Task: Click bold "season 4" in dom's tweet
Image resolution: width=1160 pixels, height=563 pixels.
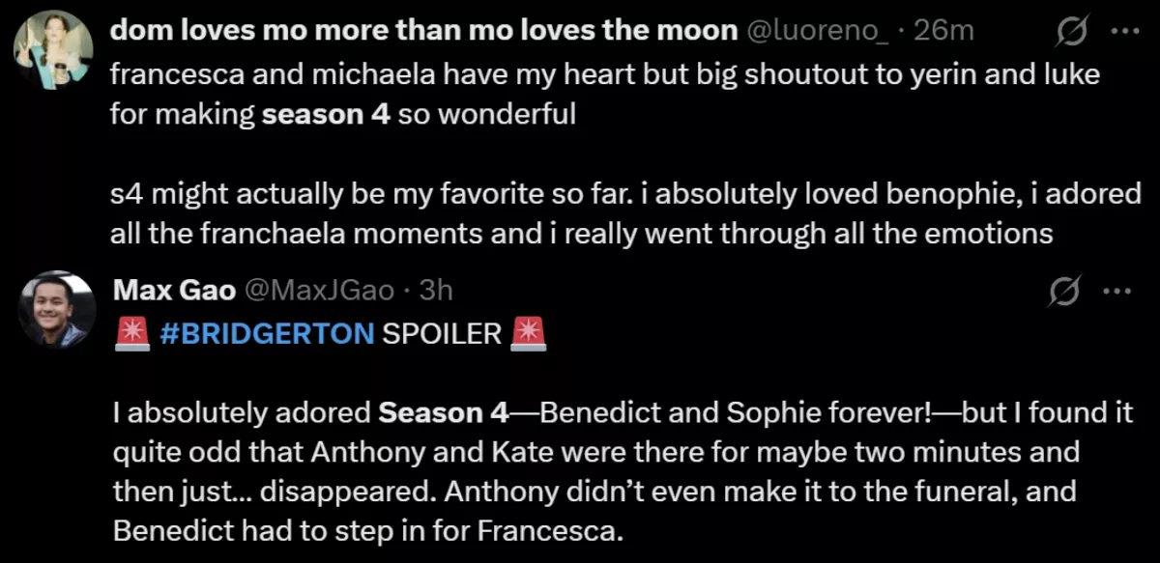Action: pyautogui.click(x=326, y=115)
